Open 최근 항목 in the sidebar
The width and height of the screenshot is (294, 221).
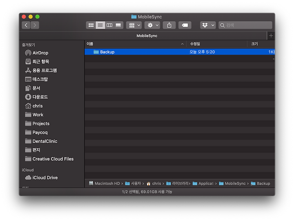pyautogui.click(x=37, y=61)
